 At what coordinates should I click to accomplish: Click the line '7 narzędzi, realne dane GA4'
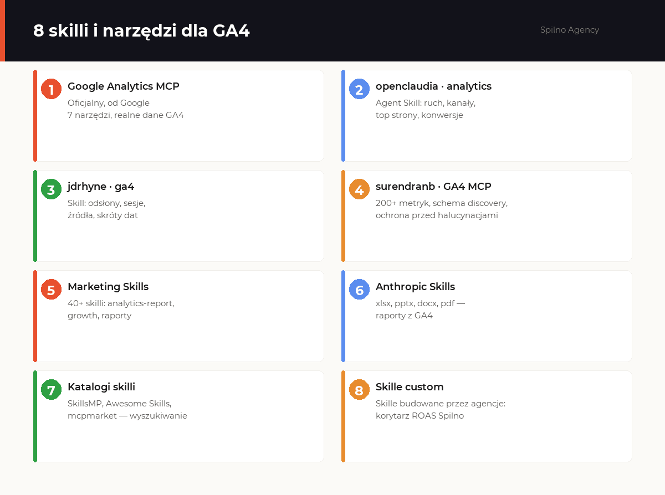pos(126,115)
